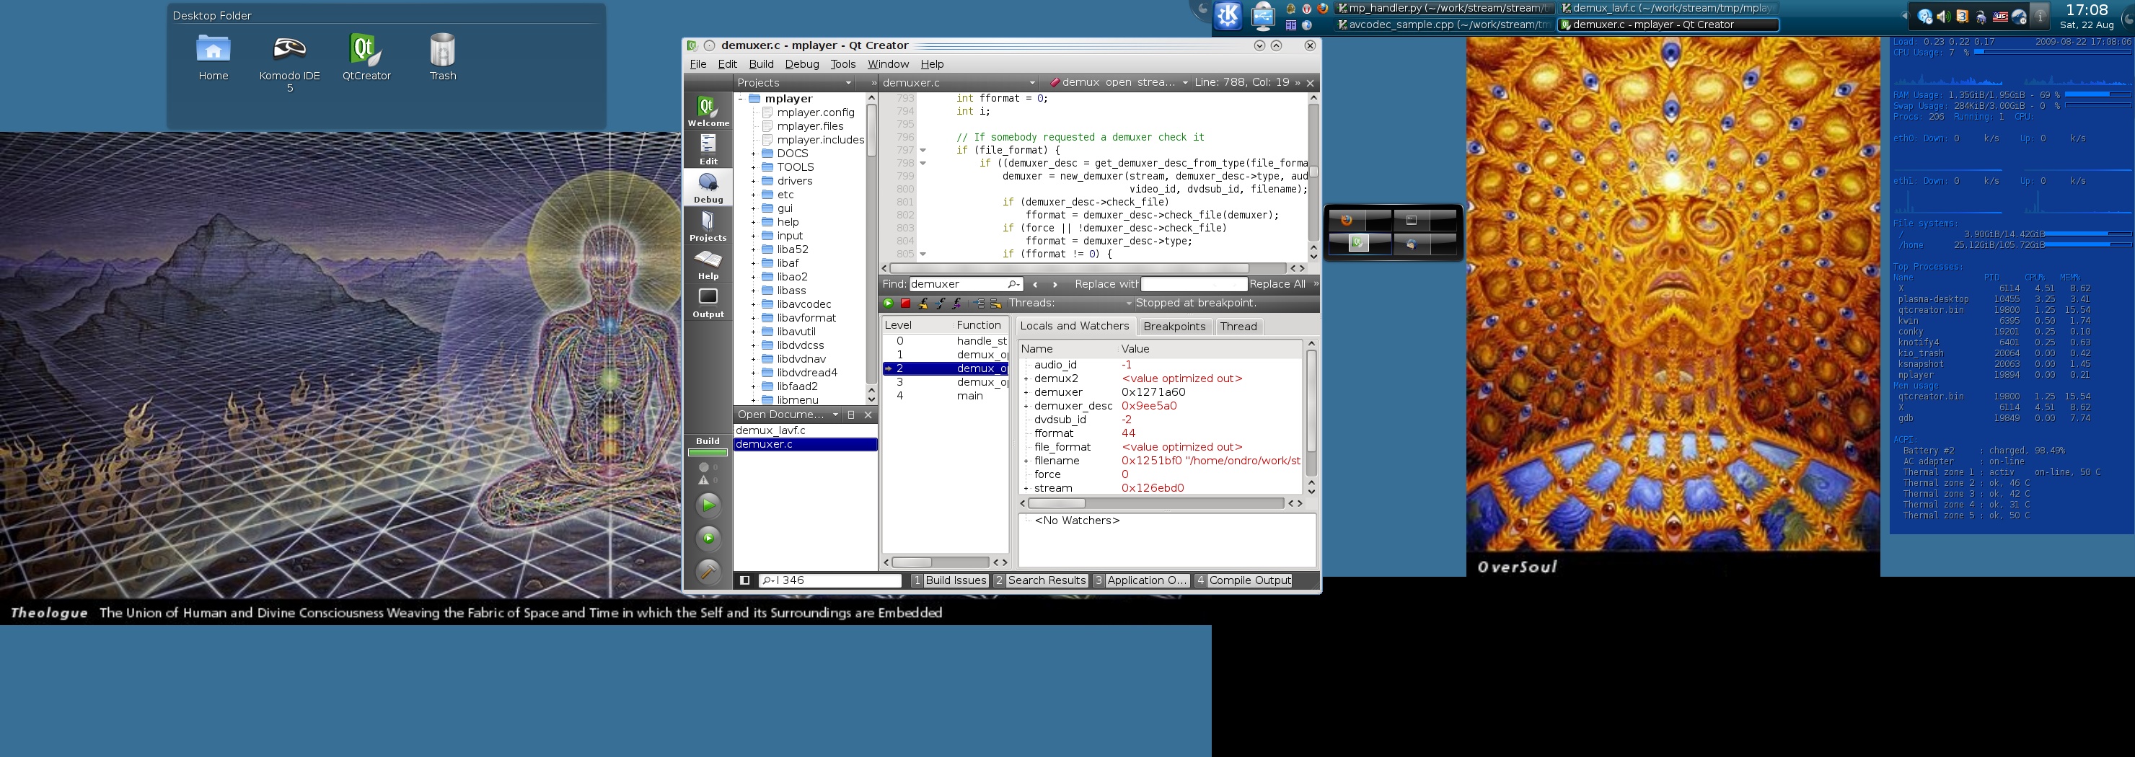Show Search Results output pane
2135x757 pixels.
coord(1040,580)
